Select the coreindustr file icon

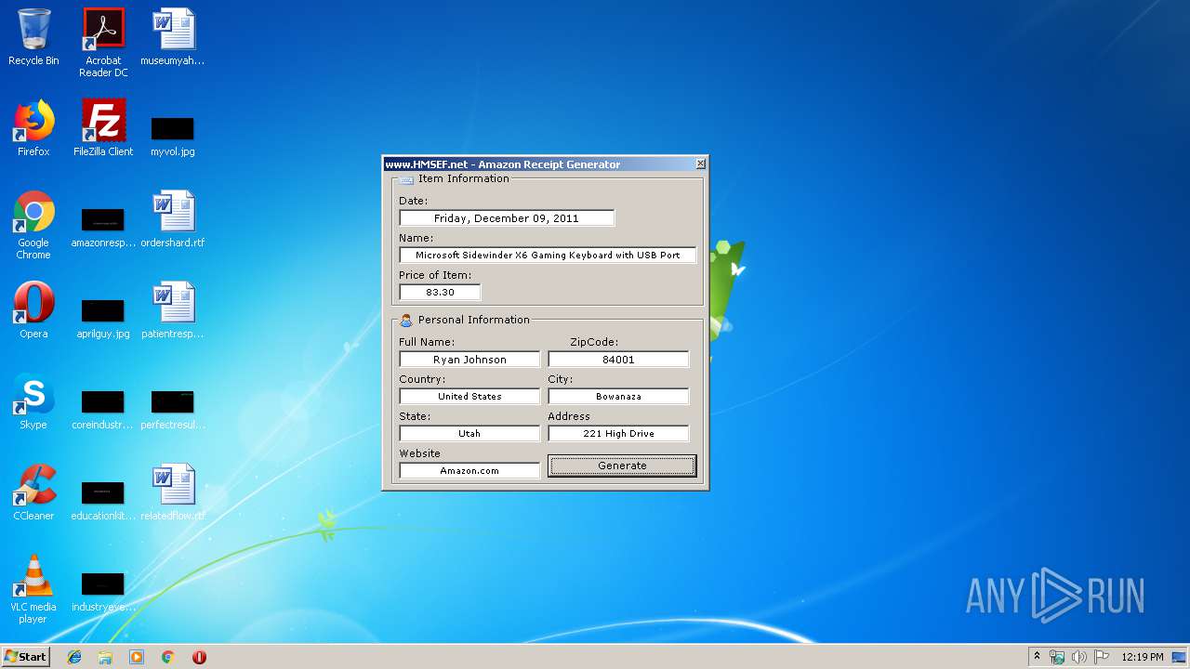[103, 409]
